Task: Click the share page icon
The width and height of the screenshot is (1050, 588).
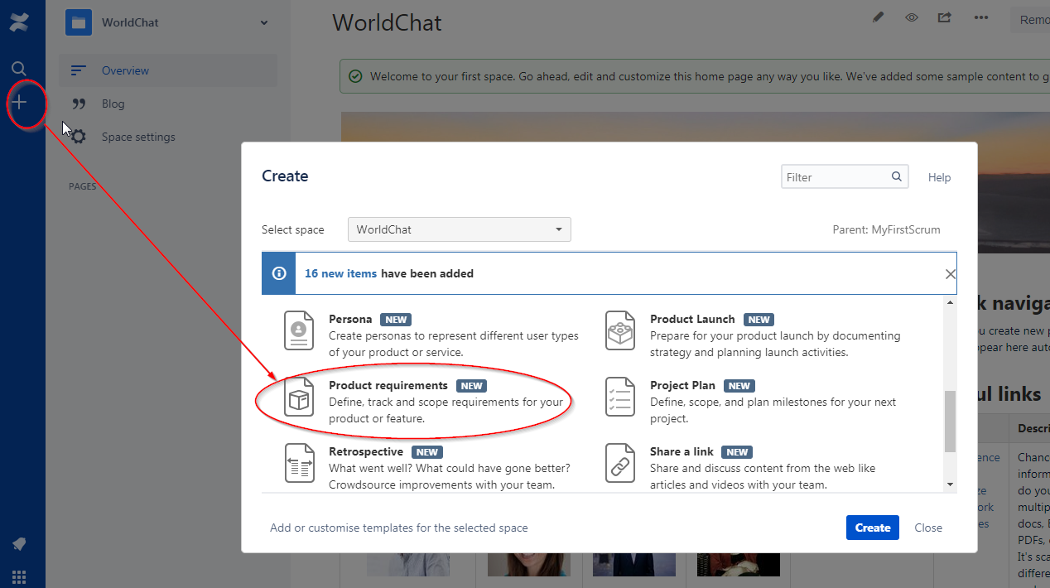Action: coord(944,17)
